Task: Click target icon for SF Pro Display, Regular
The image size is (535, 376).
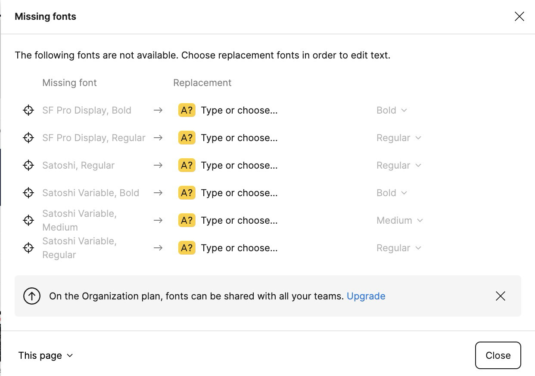Action: pos(28,138)
